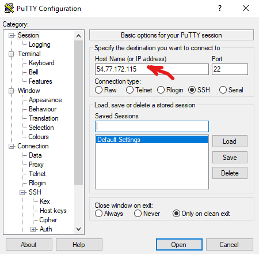Open the Colours settings page
Image resolution: width=259 pixels, height=254 pixels.
(x=39, y=137)
